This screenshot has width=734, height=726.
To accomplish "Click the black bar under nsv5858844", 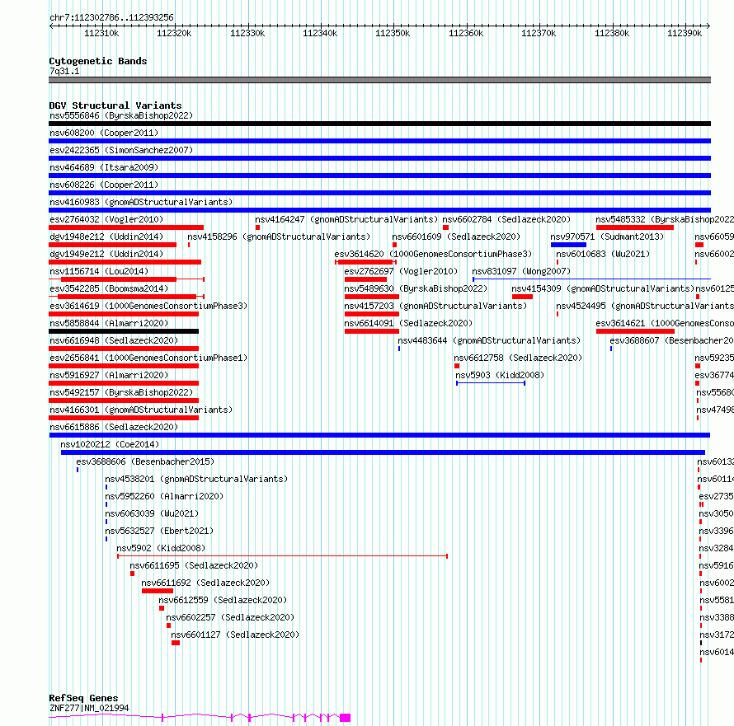I will [x=124, y=331].
